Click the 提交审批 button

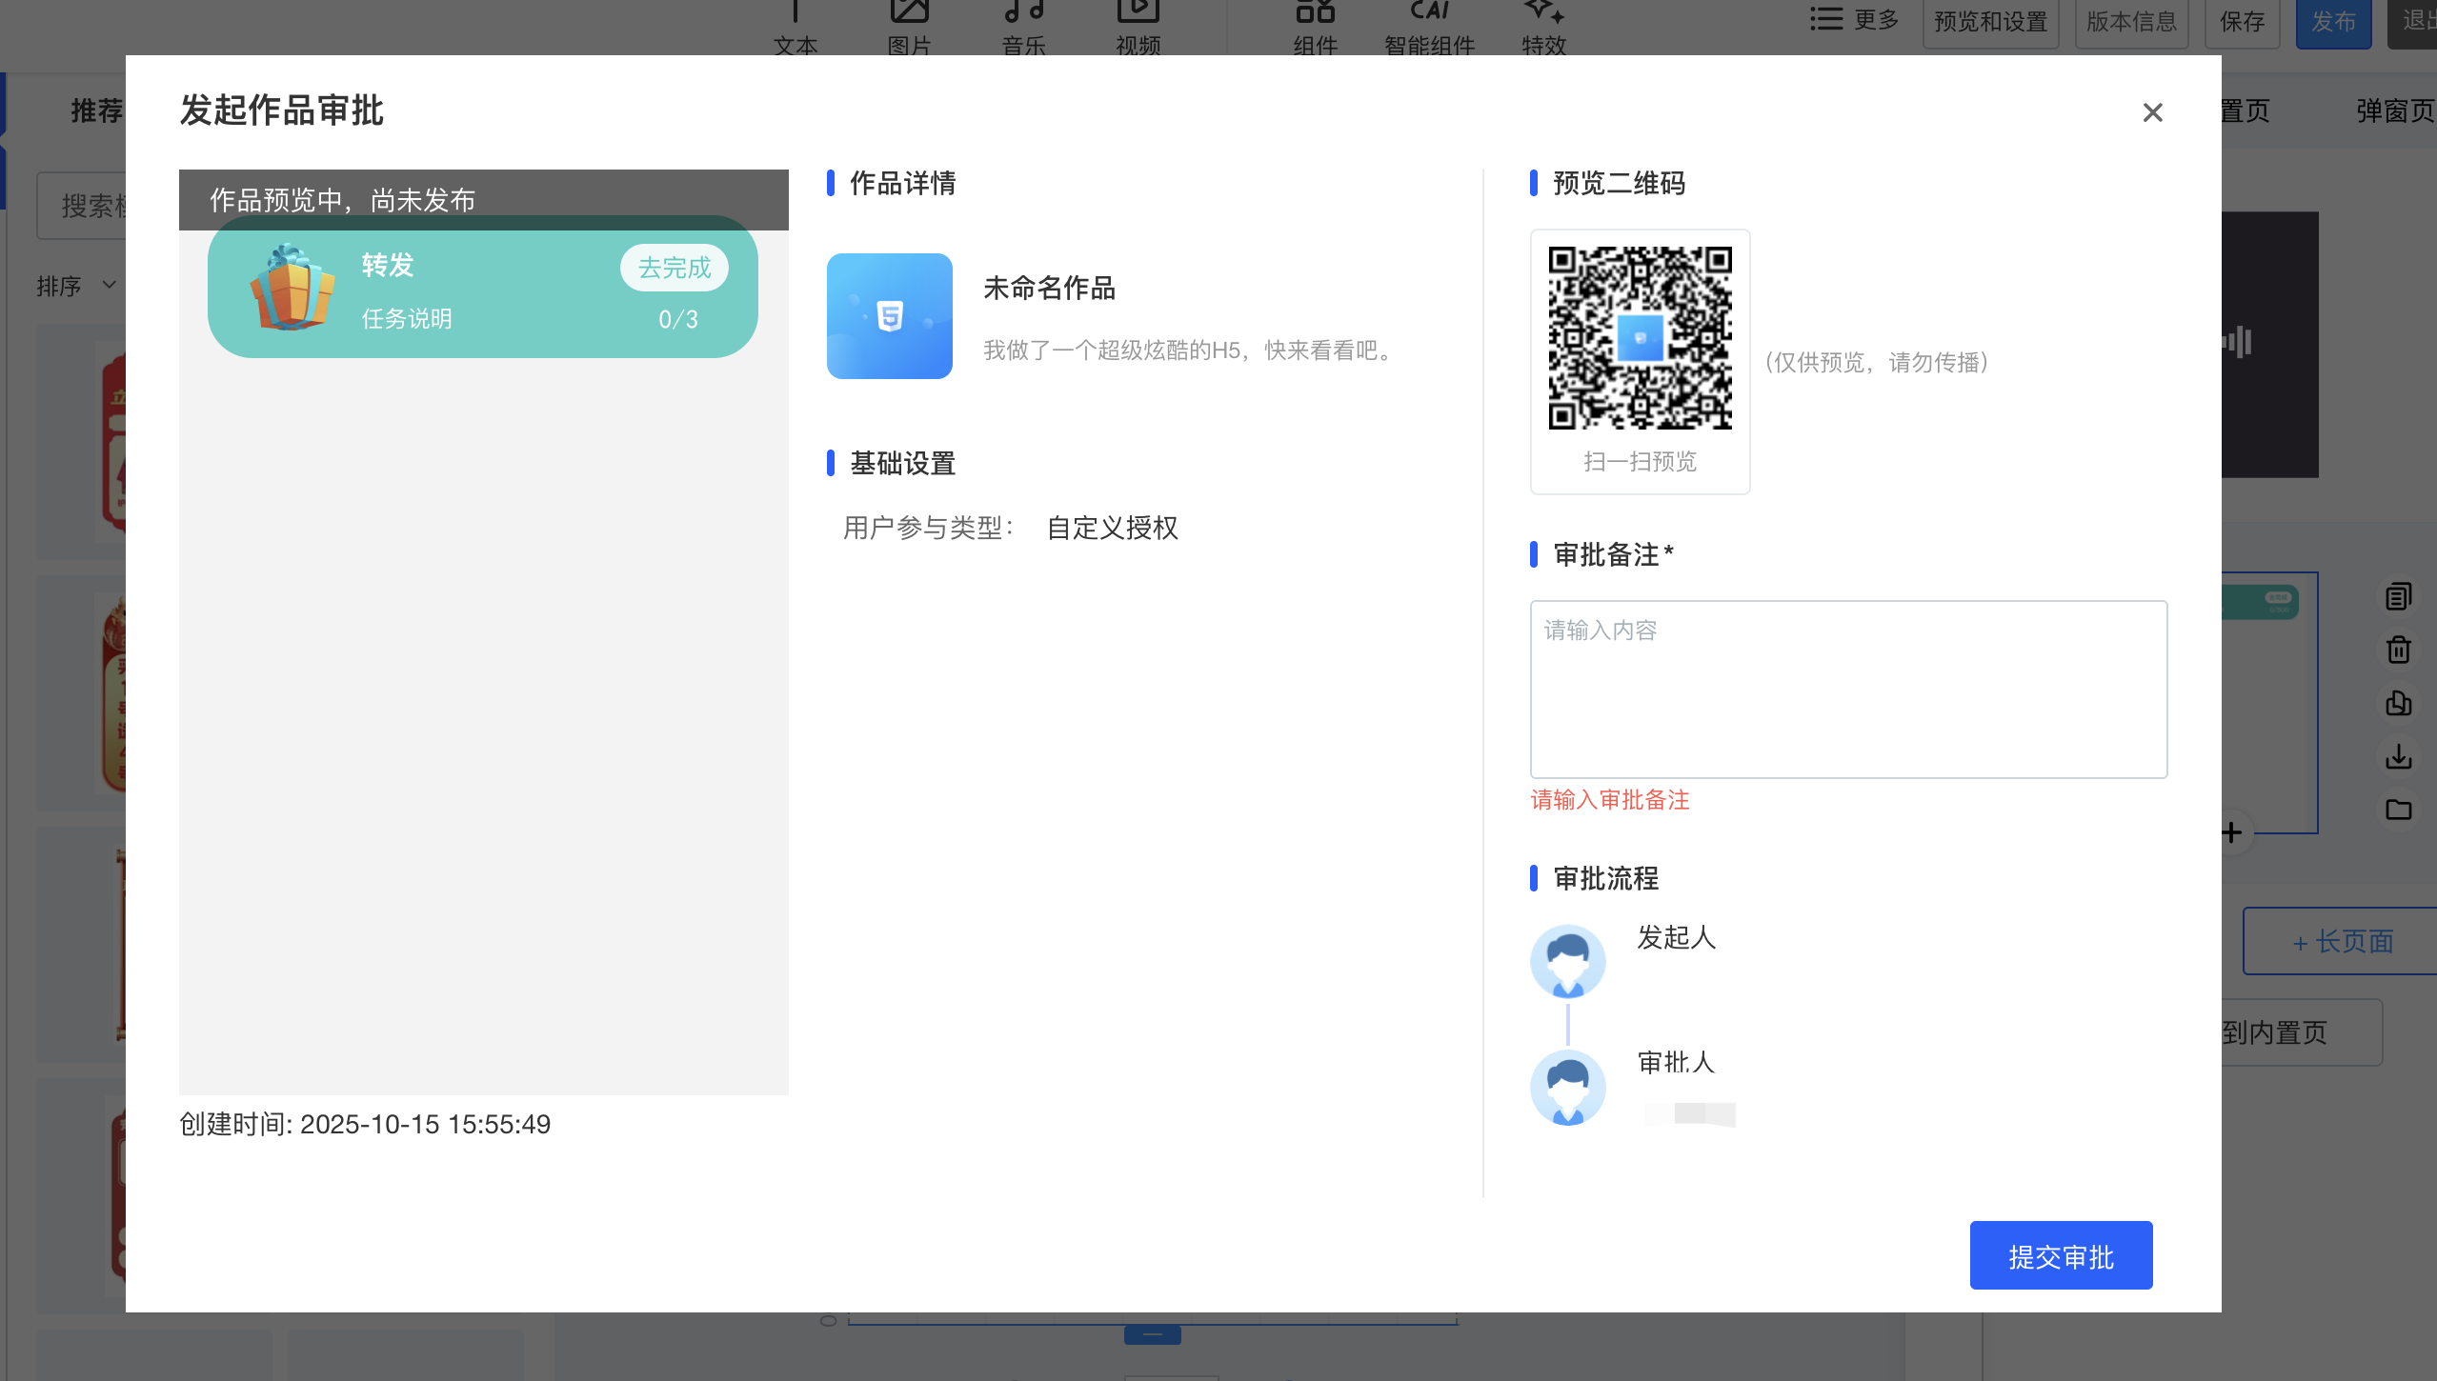point(2061,1255)
